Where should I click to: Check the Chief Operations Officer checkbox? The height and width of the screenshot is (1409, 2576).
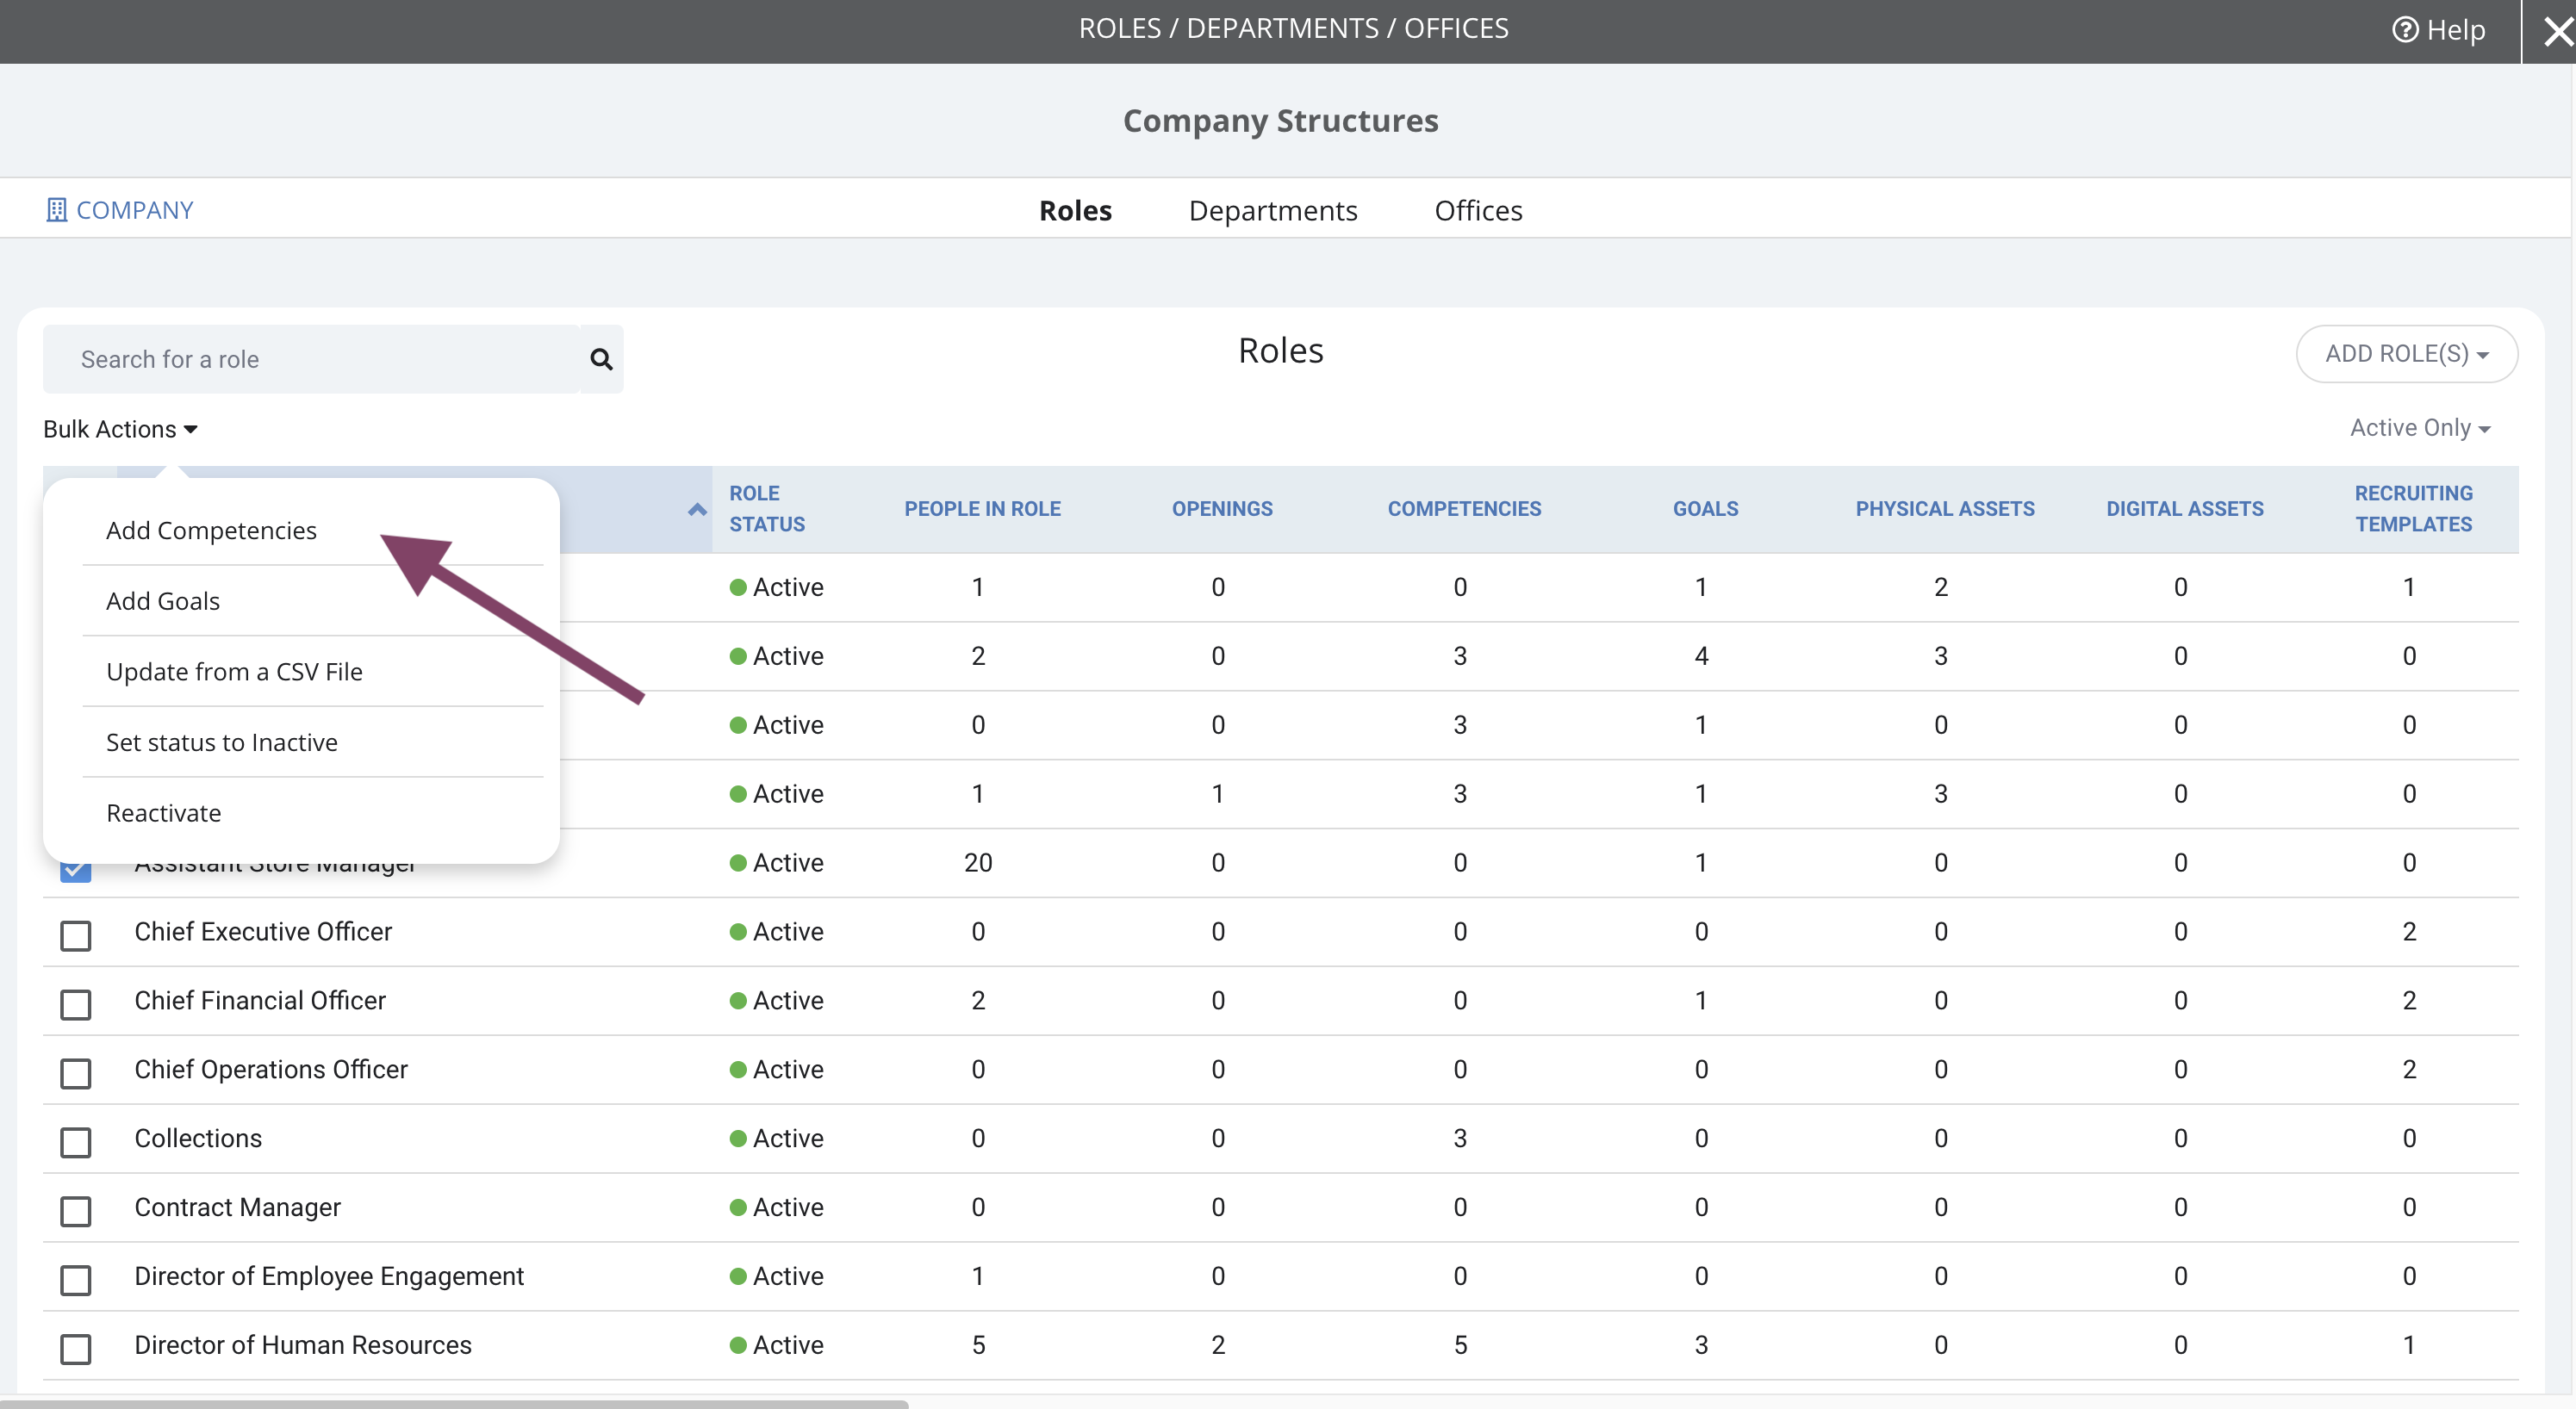[75, 1074]
